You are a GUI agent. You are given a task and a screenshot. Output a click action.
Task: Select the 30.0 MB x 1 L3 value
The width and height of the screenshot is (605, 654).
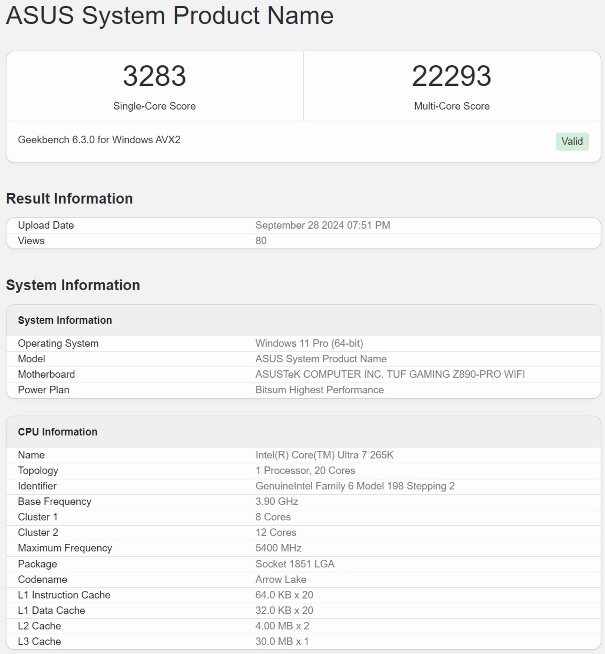point(282,642)
